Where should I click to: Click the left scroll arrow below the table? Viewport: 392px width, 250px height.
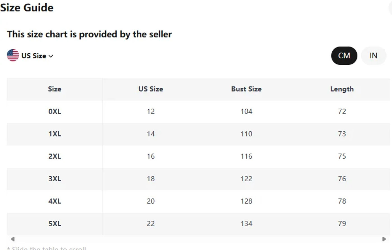[x=13, y=239]
